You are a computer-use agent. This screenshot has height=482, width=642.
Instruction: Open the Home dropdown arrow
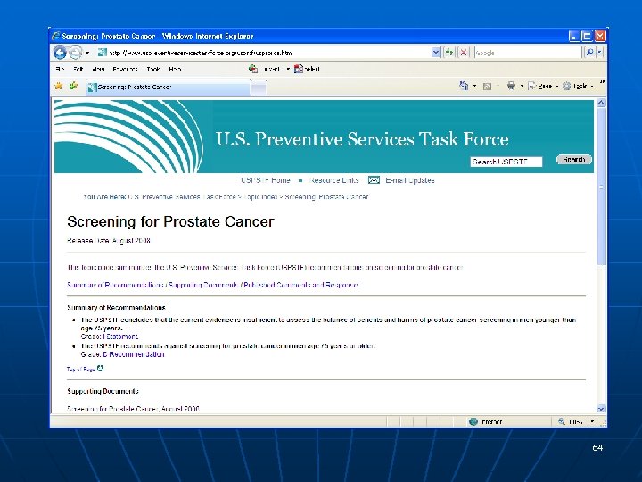pos(474,86)
